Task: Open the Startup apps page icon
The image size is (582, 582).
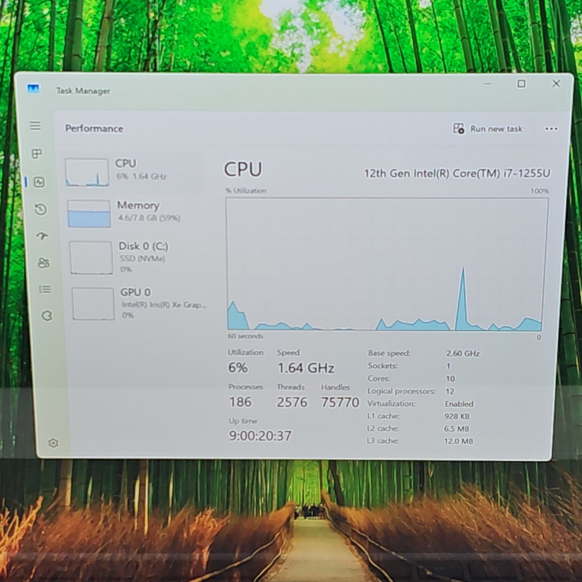Action: pos(42,236)
